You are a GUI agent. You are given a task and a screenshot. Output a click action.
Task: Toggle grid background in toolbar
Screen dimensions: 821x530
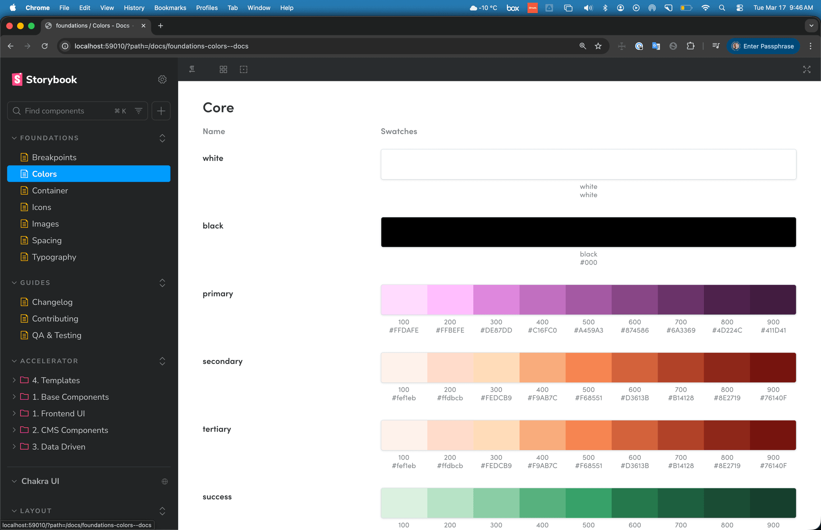pyautogui.click(x=223, y=69)
